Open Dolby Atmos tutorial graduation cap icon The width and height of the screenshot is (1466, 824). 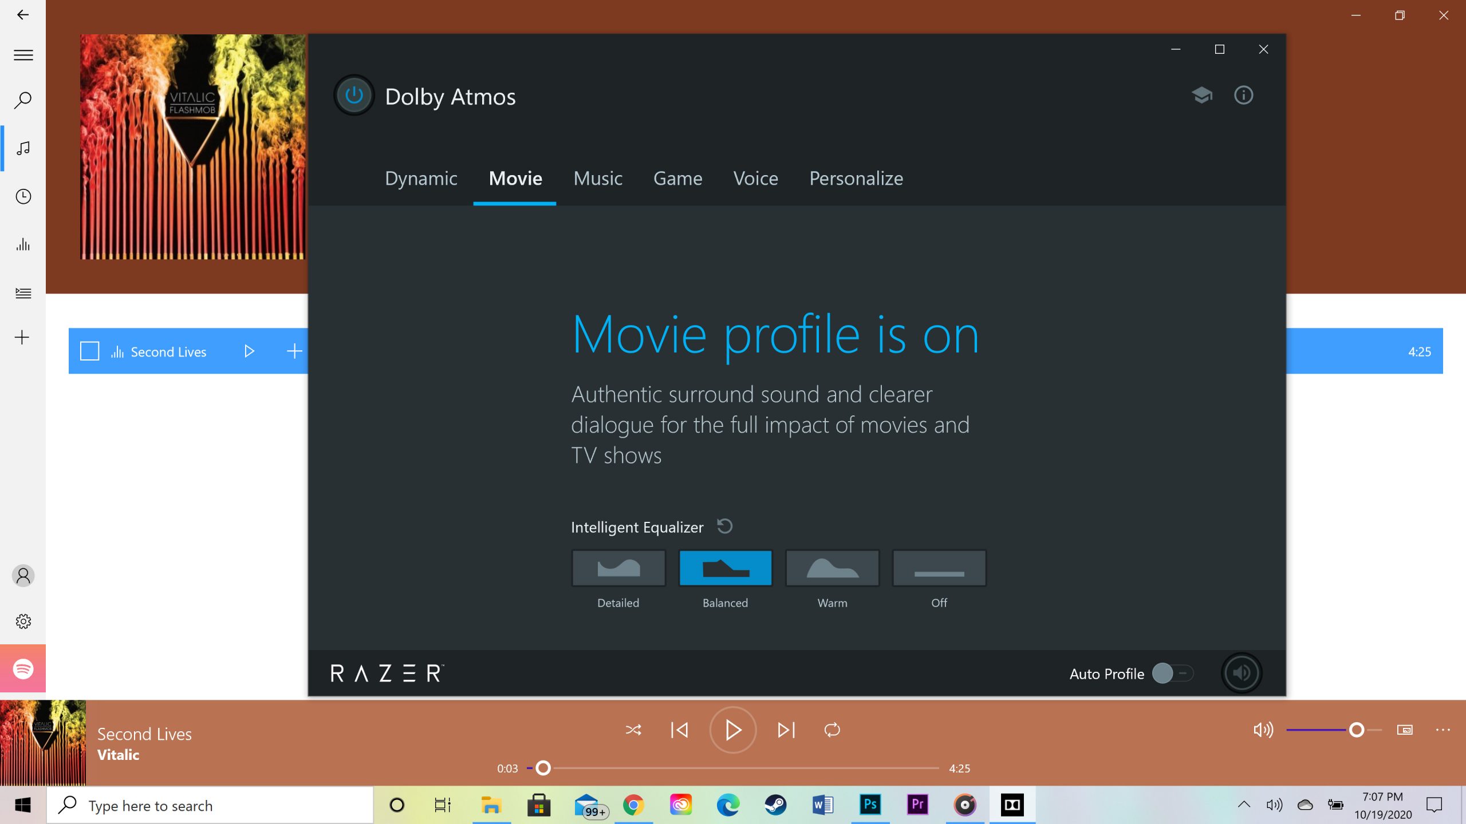point(1202,95)
